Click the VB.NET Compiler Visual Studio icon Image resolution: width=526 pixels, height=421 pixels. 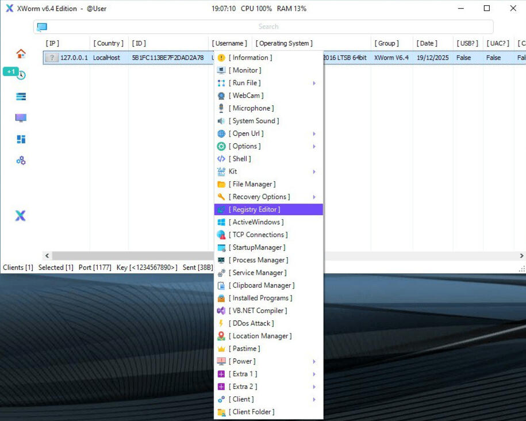[x=221, y=311]
